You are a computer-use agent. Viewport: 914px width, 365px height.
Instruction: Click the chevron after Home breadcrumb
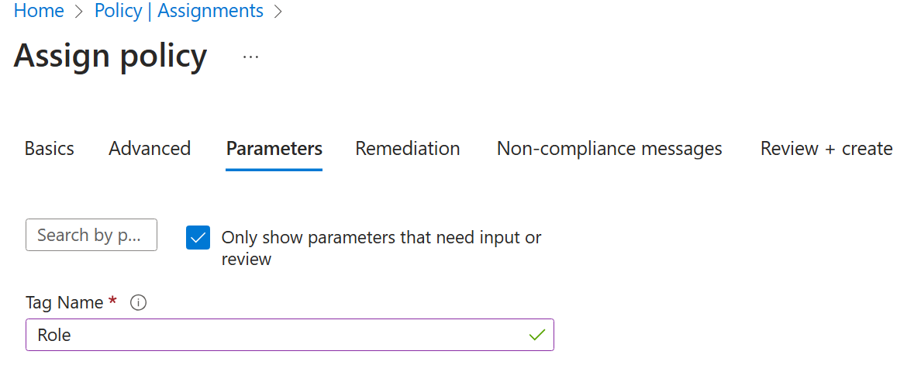coord(79,12)
